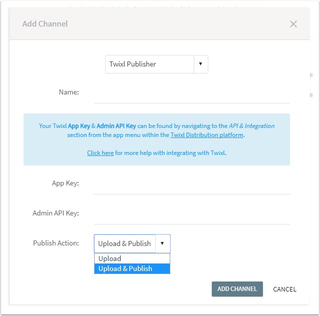Click the Name label

(69, 92)
